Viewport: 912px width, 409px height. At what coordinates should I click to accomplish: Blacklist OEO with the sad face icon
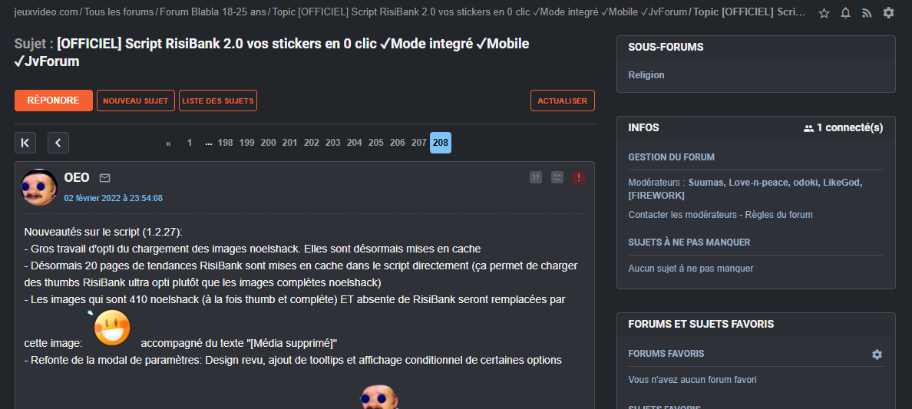(557, 177)
